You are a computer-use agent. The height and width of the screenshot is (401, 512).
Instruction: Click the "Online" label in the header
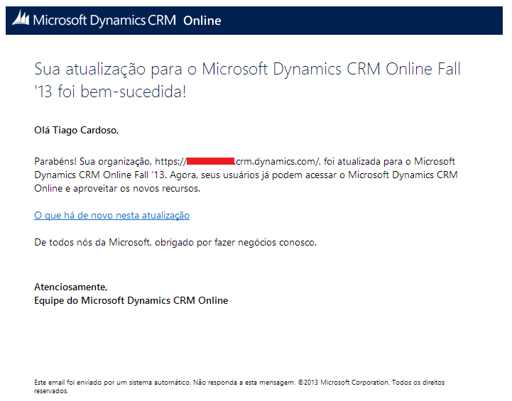202,21
